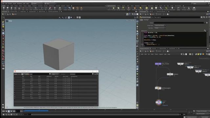210x118 pixels.
Task: Open the Windows menu
Action: tap(19, 4)
